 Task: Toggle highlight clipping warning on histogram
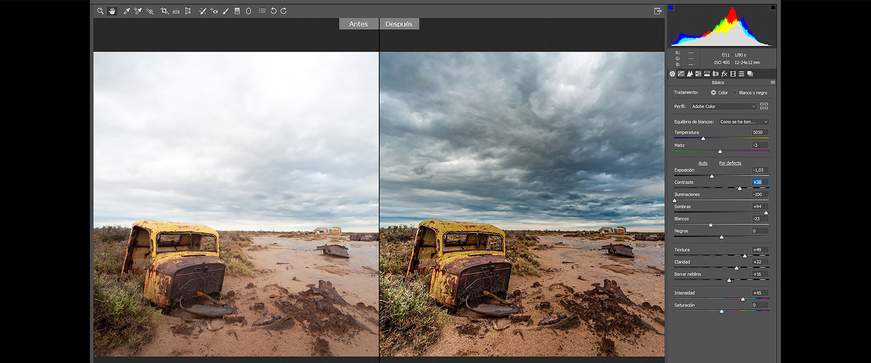[773, 7]
